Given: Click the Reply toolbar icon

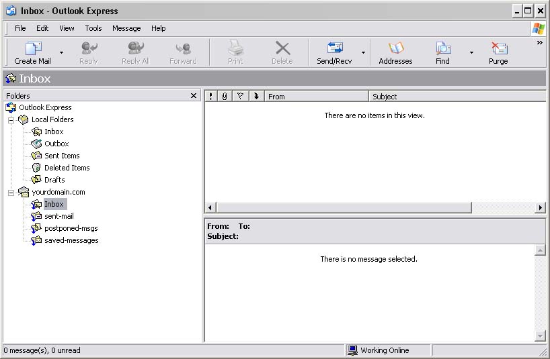Looking at the screenshot, I should point(89,48).
